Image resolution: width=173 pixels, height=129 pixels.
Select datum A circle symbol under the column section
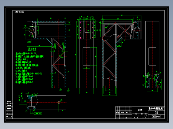[68, 91]
